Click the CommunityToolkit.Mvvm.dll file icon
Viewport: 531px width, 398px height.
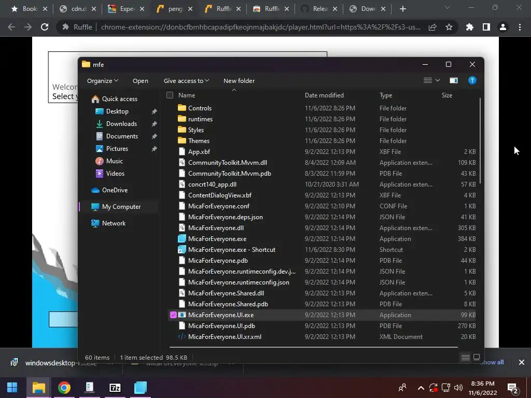coord(182,162)
